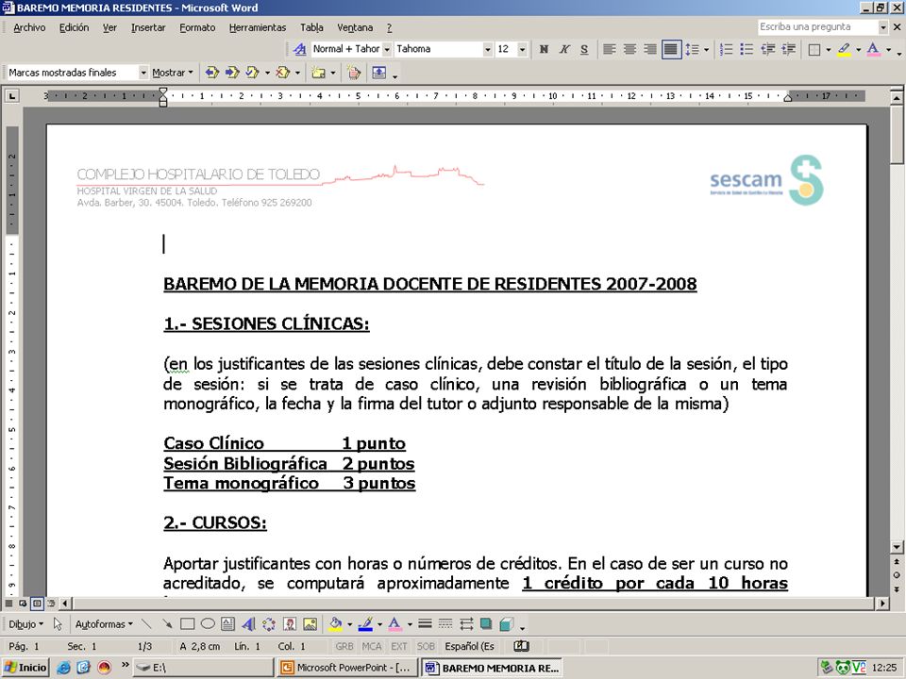Open the Shadow Style options
This screenshot has width=906, height=679.
point(486,624)
